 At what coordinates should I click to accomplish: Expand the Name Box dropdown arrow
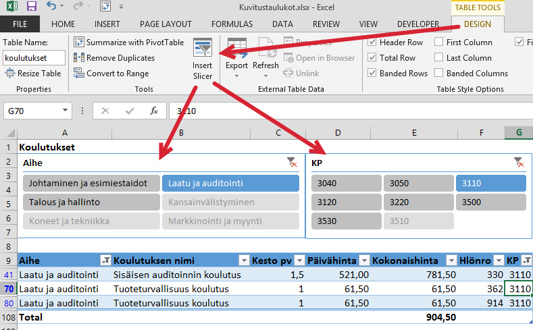pyautogui.click(x=66, y=111)
